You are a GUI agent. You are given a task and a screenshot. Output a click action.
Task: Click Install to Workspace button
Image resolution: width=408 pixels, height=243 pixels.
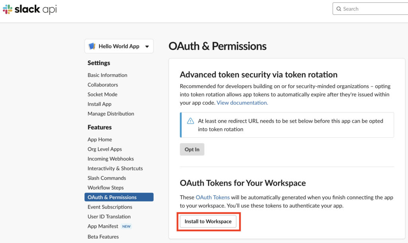(208, 221)
